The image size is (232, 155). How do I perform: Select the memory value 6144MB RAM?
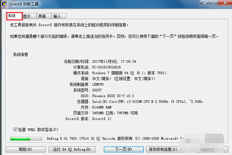[x=102, y=107]
